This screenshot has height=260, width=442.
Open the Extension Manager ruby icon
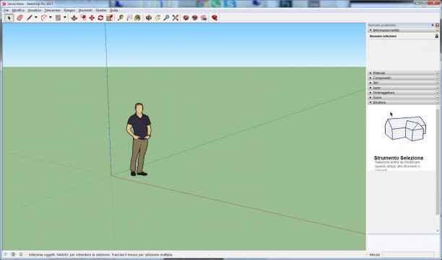(214, 18)
